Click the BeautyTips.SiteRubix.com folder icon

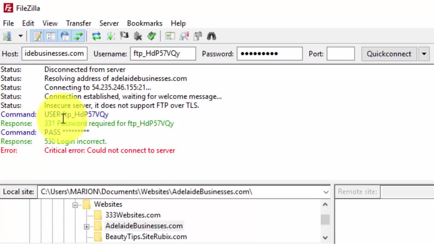(98, 237)
